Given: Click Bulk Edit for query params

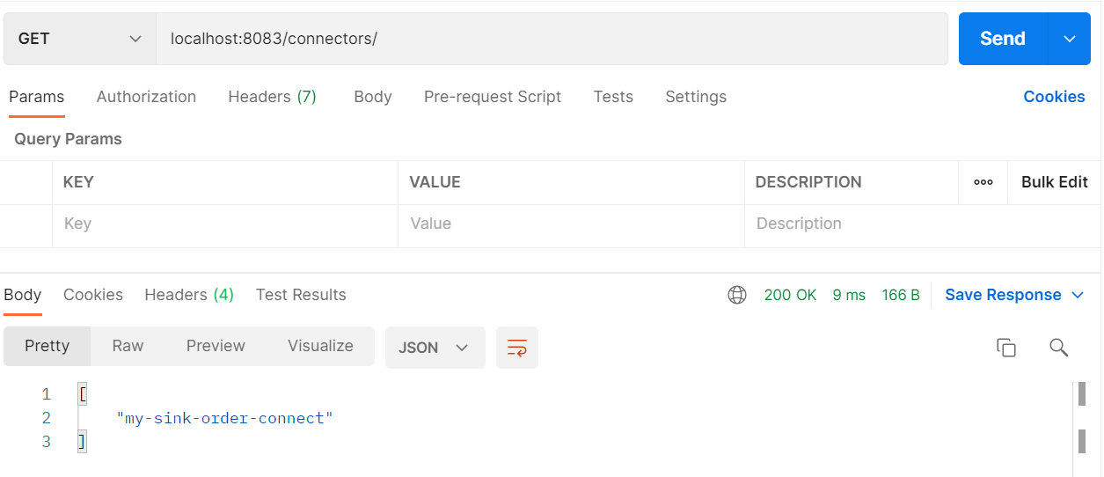Looking at the screenshot, I should pos(1055,182).
